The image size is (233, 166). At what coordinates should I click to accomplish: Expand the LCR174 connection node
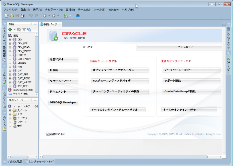pyautogui.click(x=10, y=55)
